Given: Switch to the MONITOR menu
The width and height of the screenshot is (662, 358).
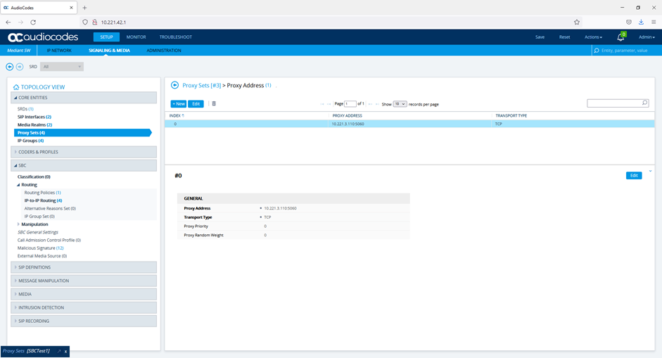Looking at the screenshot, I should tap(136, 37).
